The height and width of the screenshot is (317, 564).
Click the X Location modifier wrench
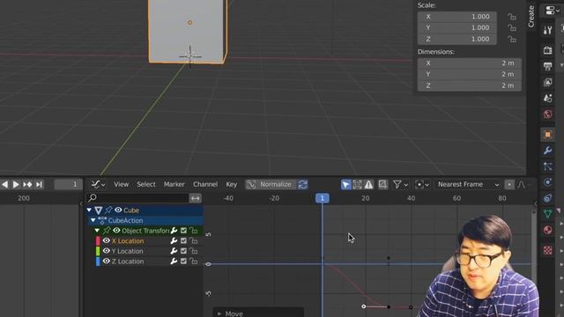point(174,240)
